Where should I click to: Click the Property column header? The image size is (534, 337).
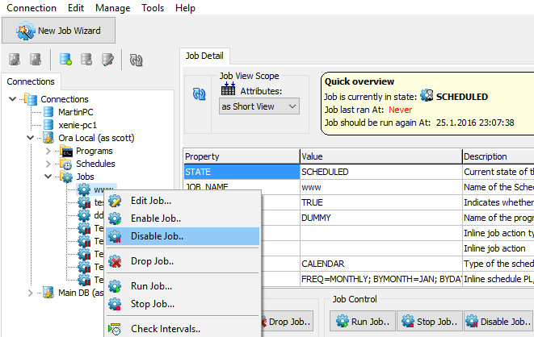click(242, 156)
